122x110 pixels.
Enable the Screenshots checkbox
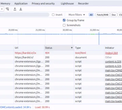coord(64,25)
